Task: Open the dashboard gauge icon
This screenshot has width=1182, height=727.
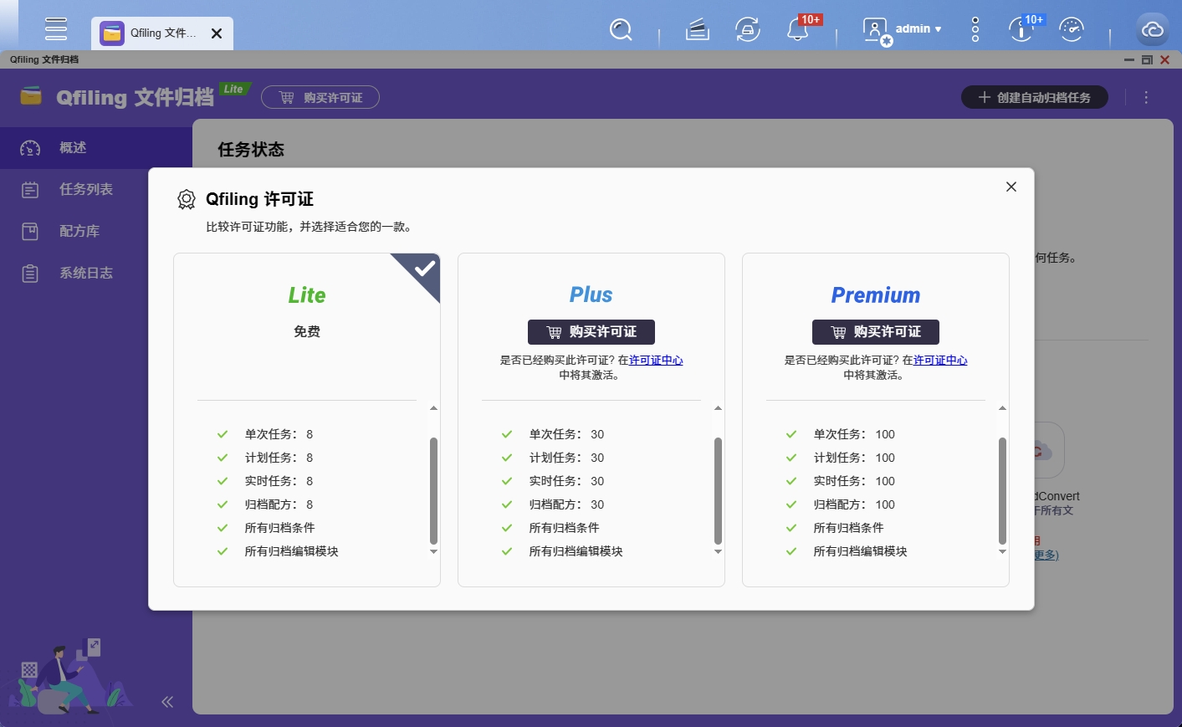Action: click(1072, 30)
